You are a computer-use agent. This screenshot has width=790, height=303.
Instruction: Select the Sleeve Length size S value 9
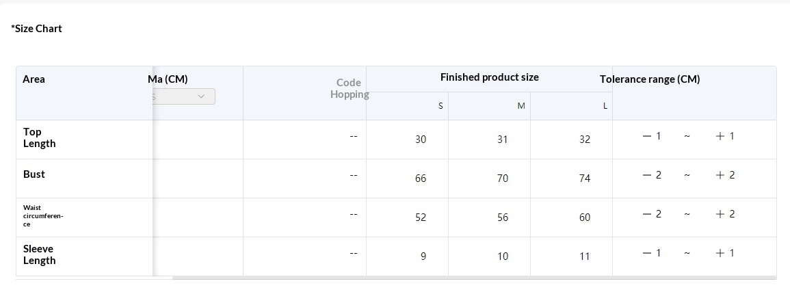(x=423, y=256)
